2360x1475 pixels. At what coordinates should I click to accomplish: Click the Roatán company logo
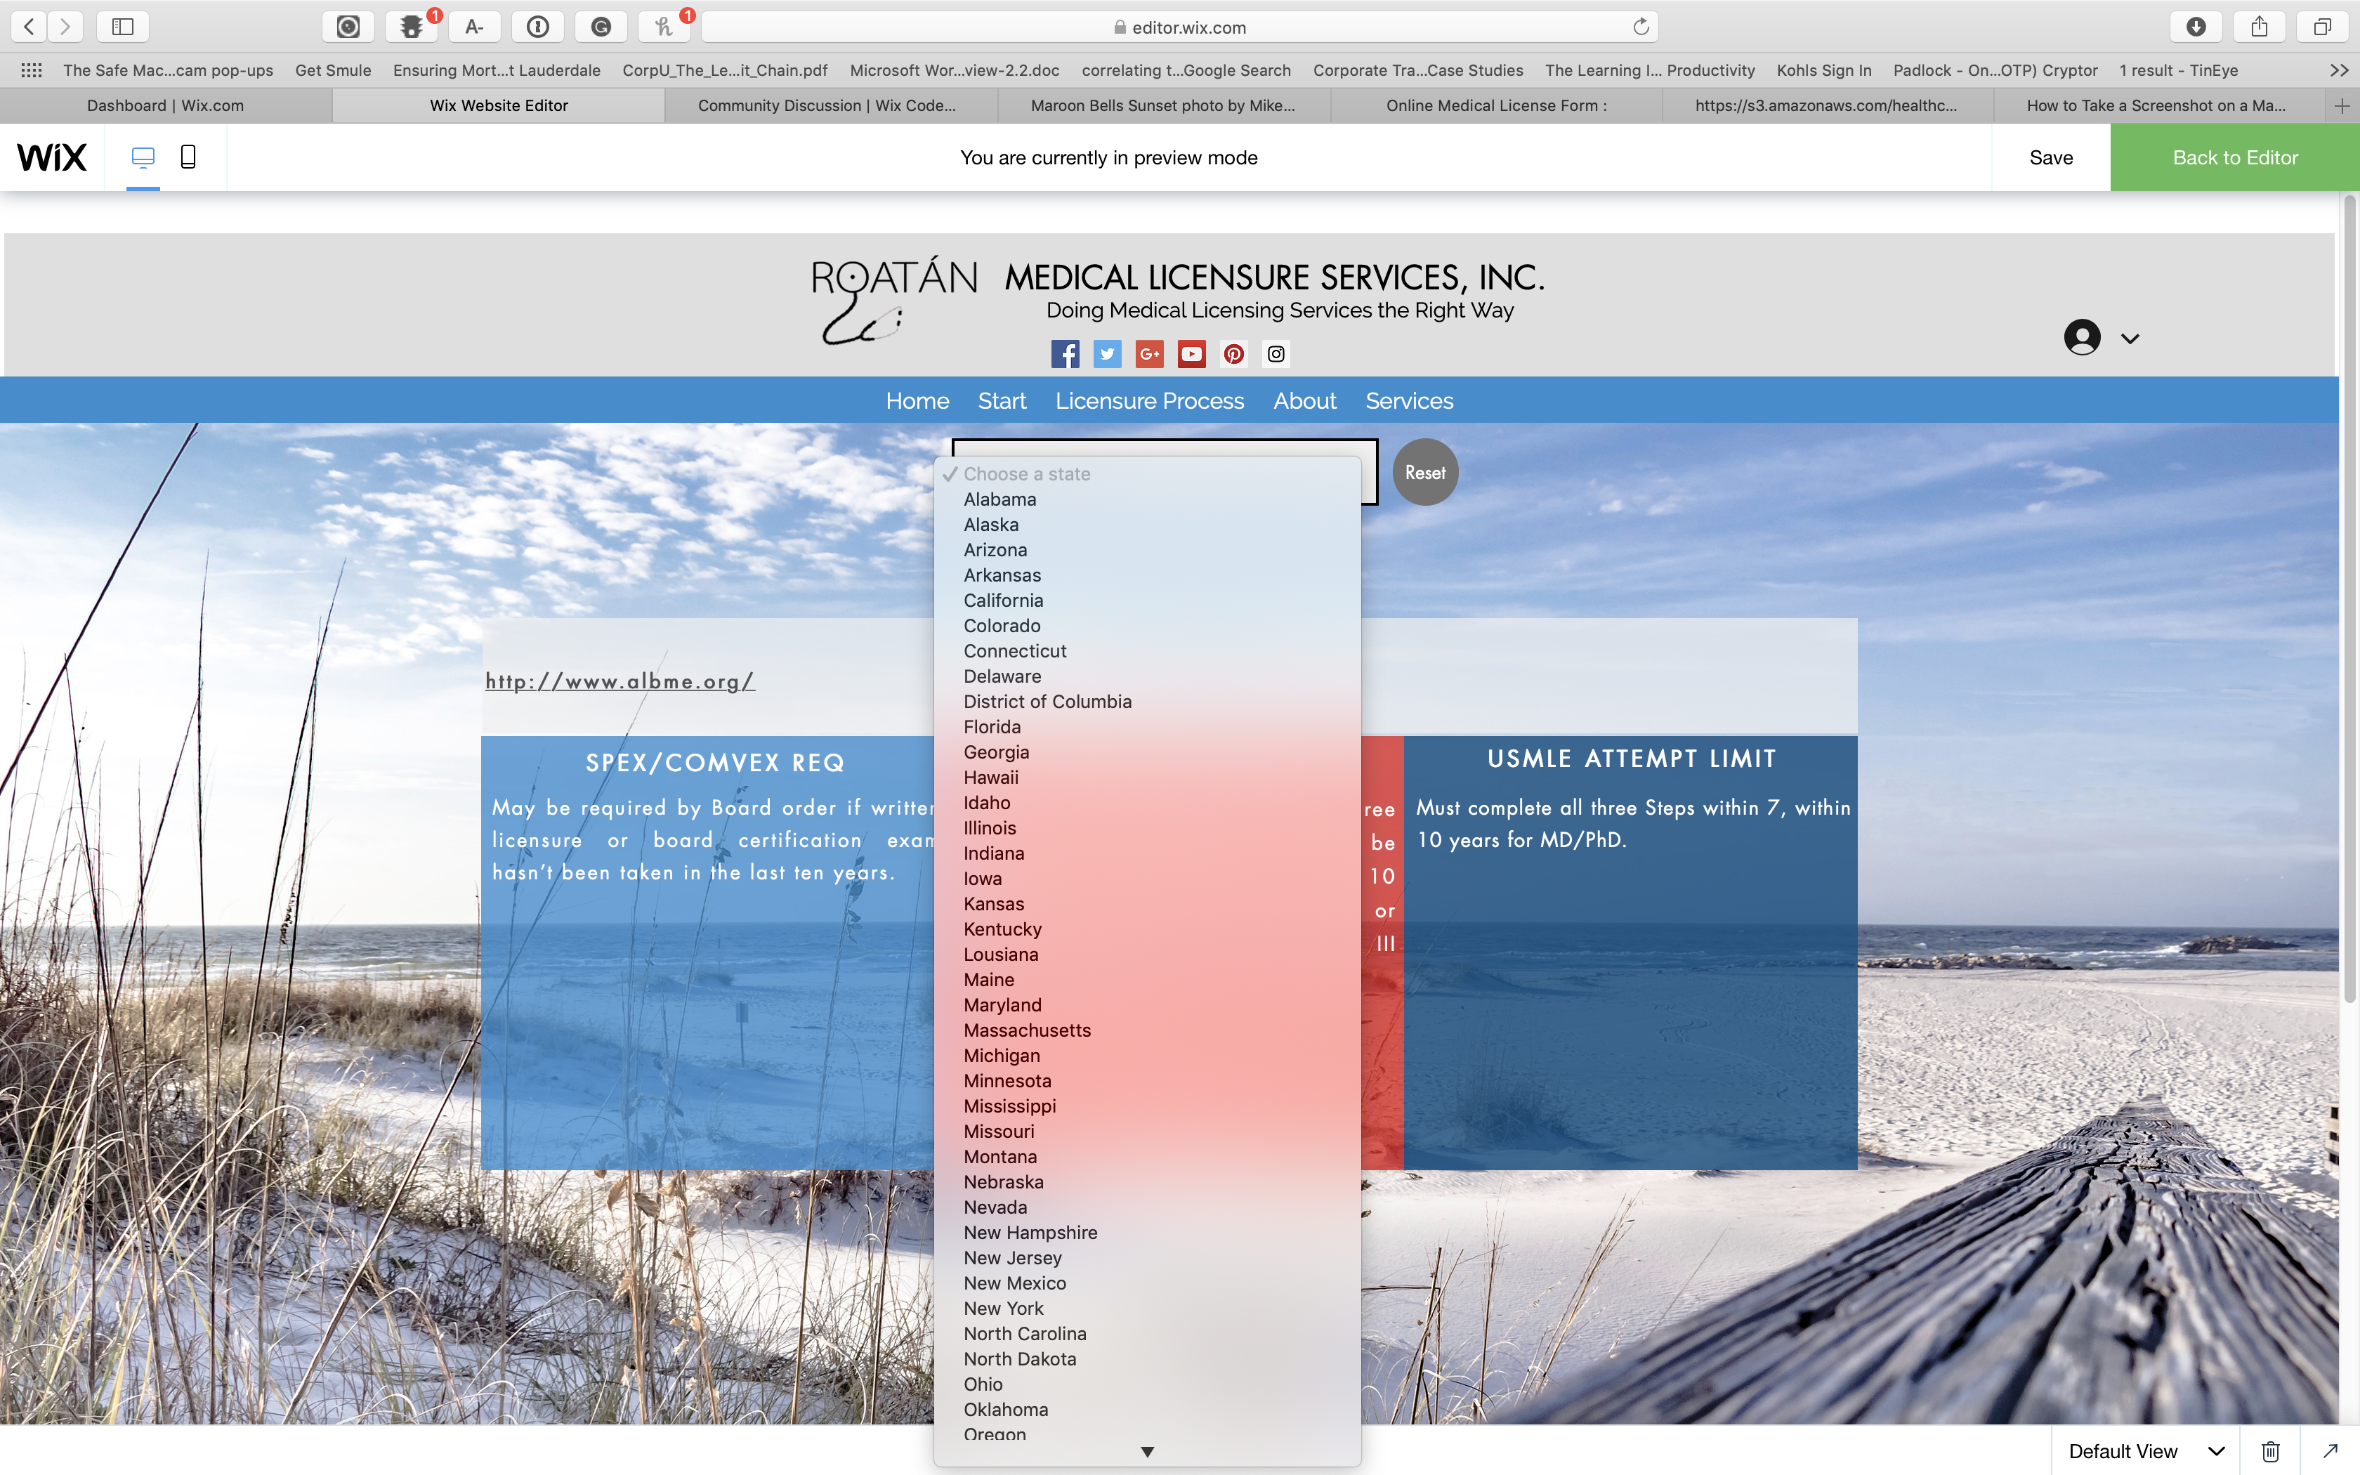click(893, 301)
